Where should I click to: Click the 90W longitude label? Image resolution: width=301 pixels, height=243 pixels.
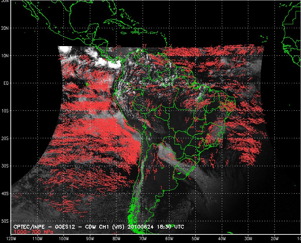click(90, 239)
